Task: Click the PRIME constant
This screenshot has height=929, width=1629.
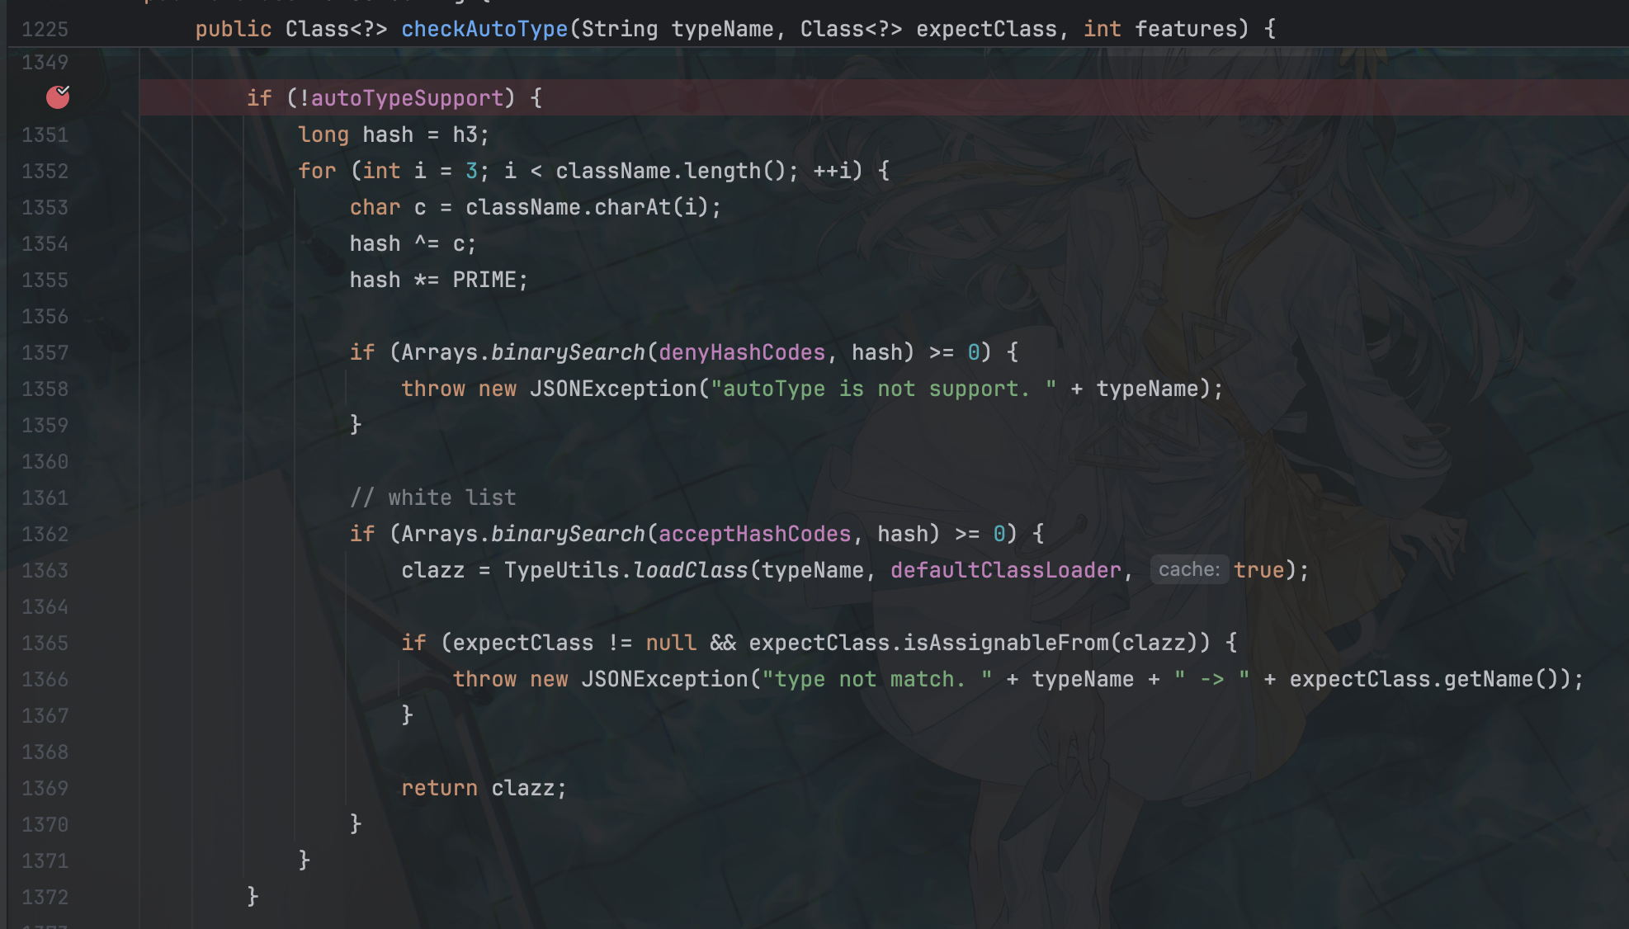Action: coord(484,280)
